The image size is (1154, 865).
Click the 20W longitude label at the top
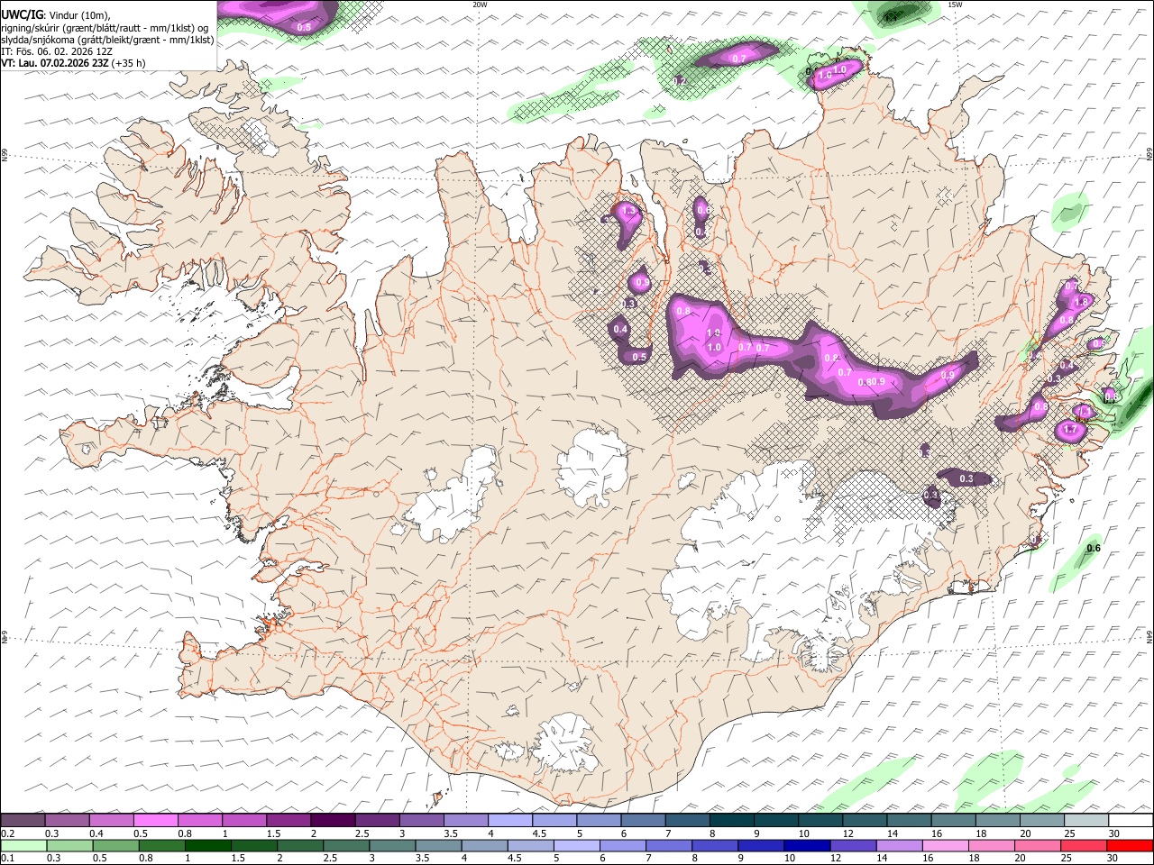481,5
